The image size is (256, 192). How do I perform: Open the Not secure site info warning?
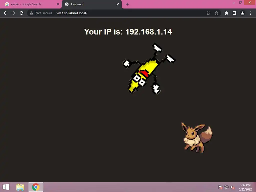(x=41, y=13)
